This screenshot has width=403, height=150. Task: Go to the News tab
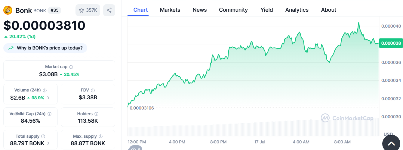(x=200, y=10)
